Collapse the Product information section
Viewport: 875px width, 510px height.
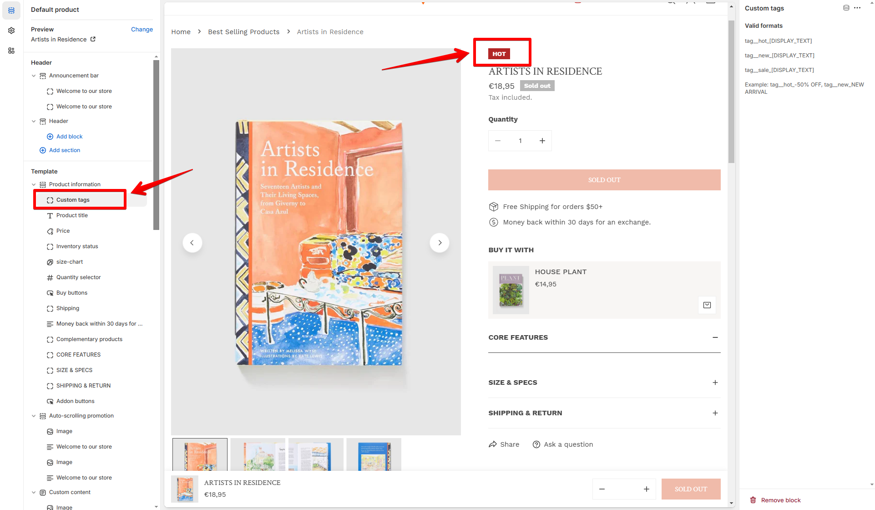point(34,184)
